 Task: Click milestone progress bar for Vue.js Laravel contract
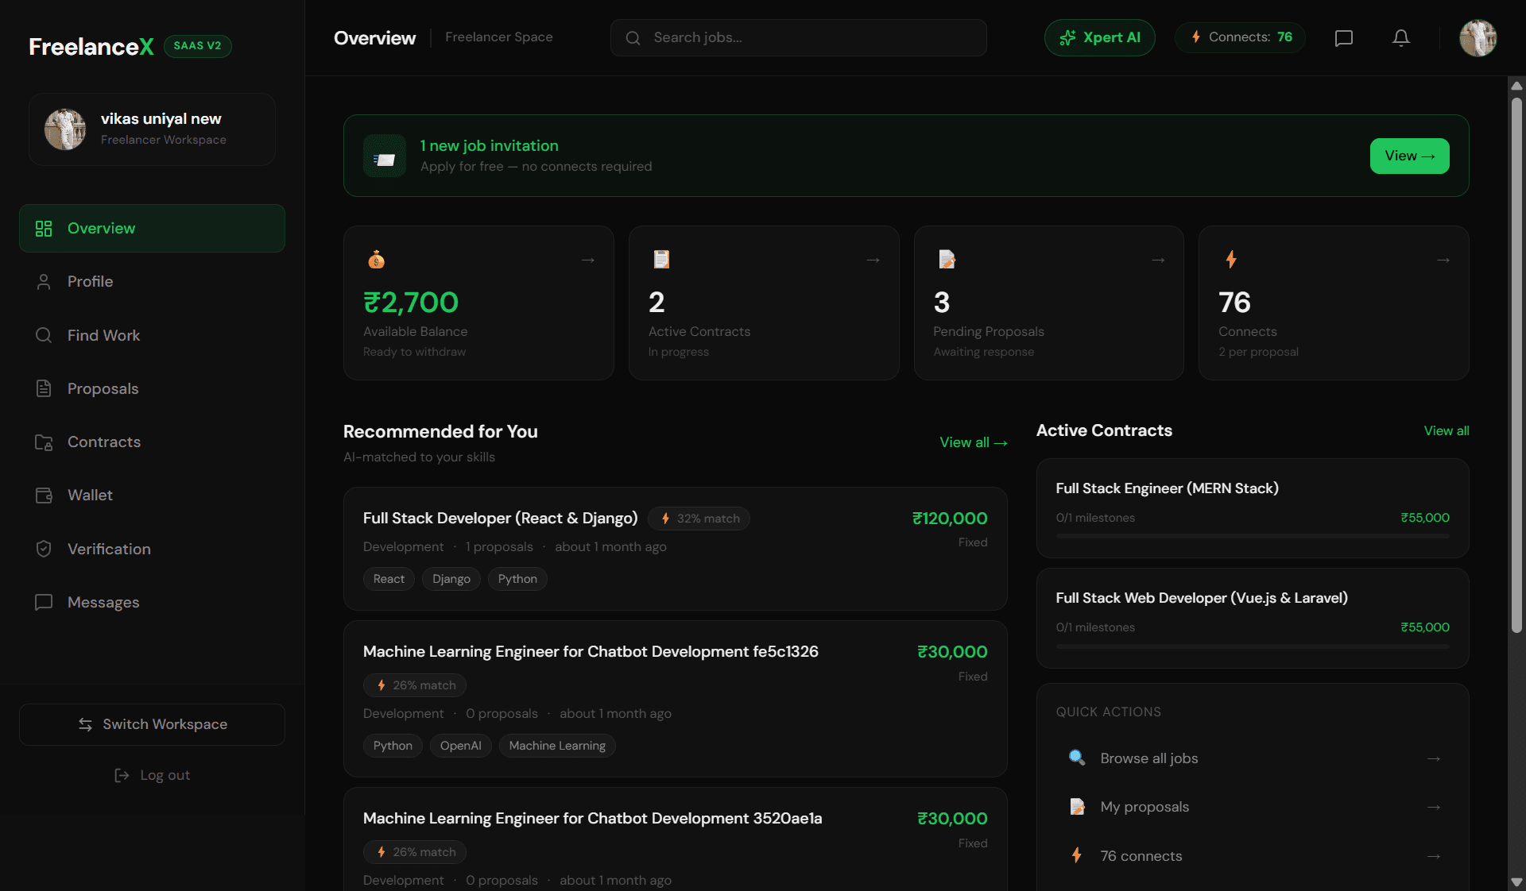(1253, 646)
